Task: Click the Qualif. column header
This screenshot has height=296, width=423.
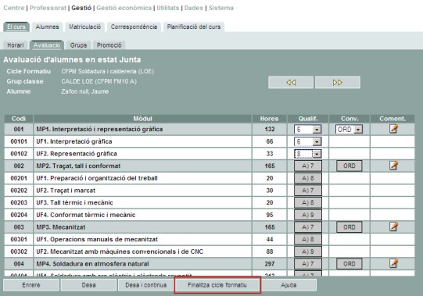Action: [x=308, y=119]
